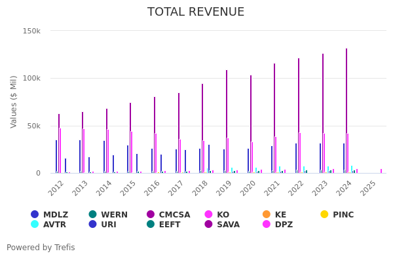Image resolution: width=393 pixels, height=262 pixels.
Task: Click the yellow PINC legend dot
Action: coord(324,215)
